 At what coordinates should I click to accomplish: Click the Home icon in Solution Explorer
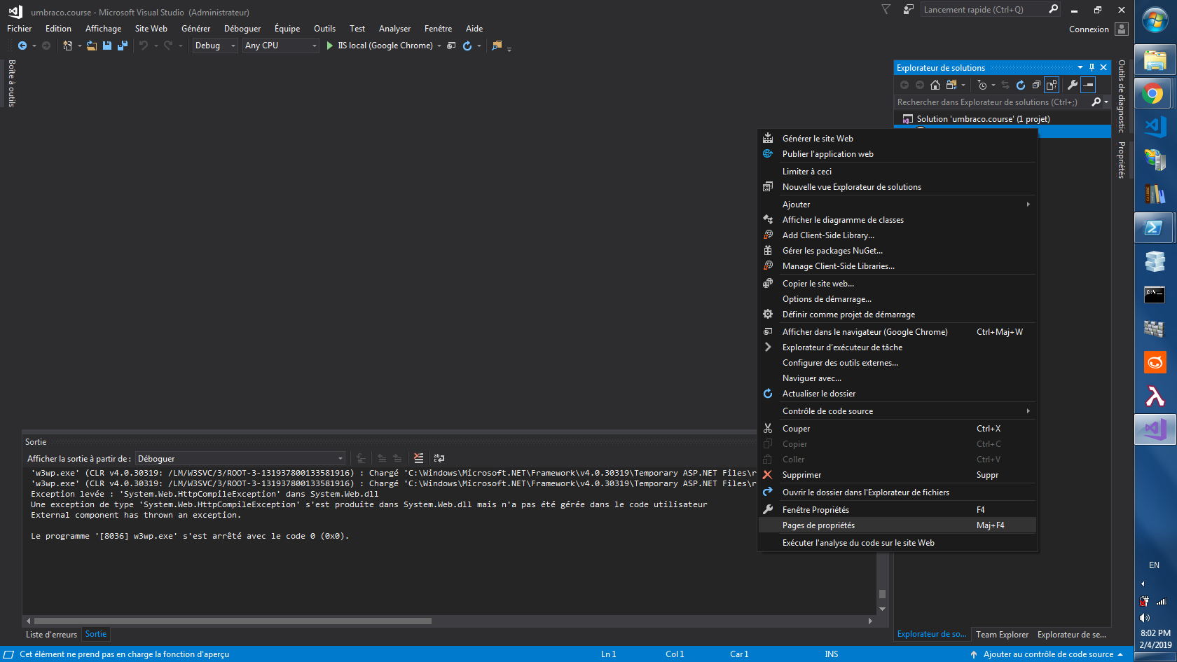(935, 85)
